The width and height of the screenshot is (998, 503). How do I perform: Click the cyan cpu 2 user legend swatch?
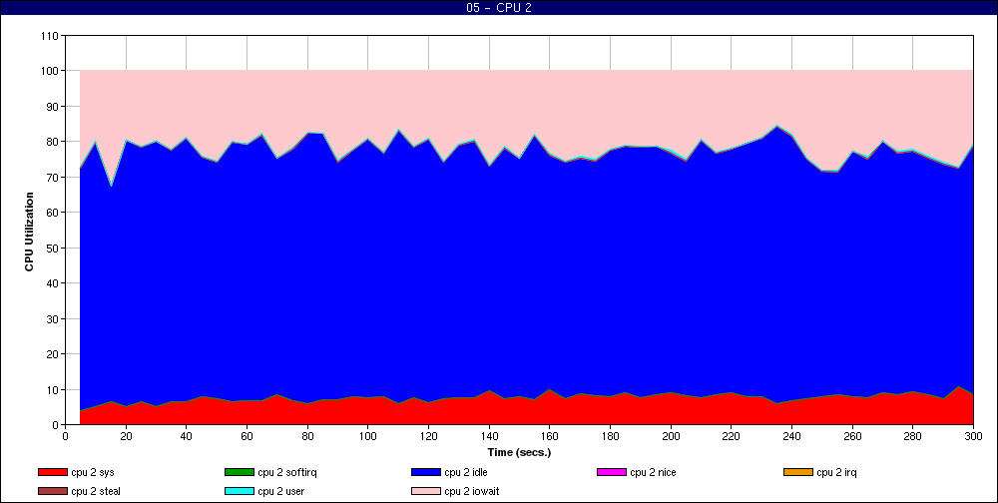239,491
